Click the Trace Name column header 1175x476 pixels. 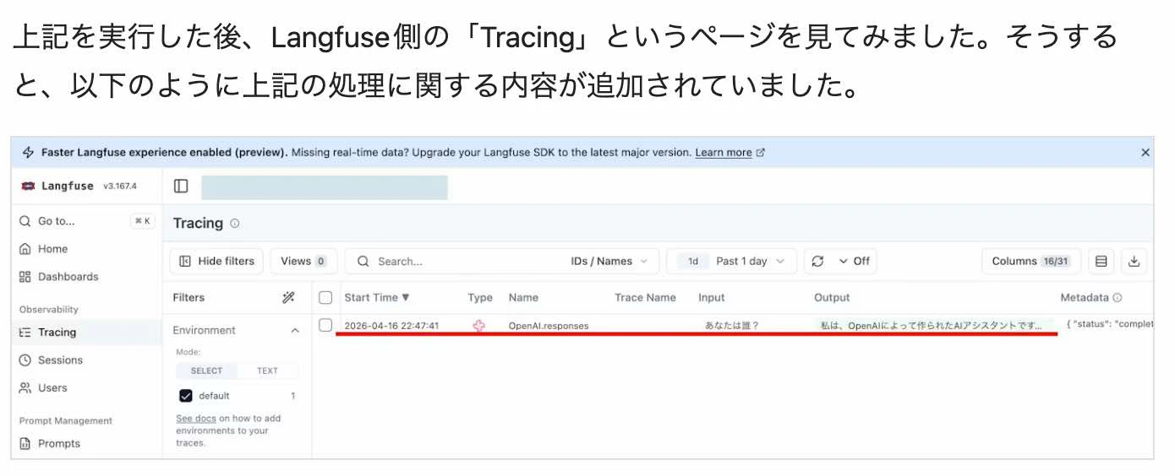(x=645, y=297)
